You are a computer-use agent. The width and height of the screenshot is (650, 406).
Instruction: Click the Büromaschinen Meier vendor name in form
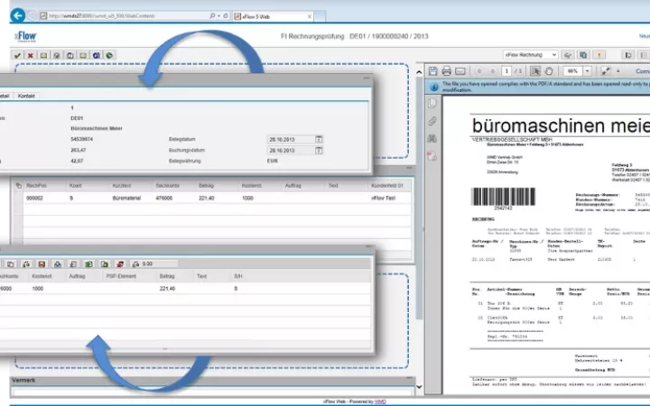tap(97, 128)
